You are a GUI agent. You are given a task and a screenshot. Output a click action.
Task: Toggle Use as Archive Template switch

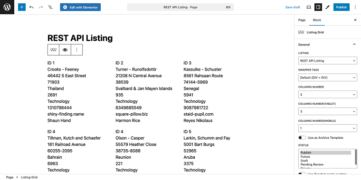(x=302, y=138)
